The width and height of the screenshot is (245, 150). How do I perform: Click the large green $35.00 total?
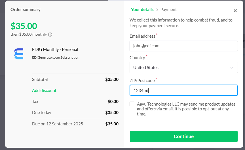(24, 26)
